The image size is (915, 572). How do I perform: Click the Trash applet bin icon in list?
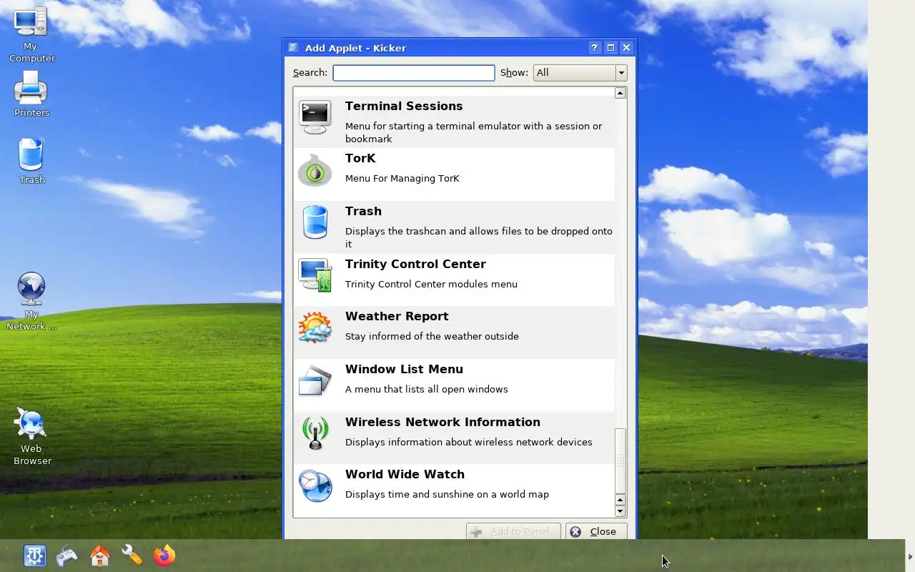pos(315,222)
